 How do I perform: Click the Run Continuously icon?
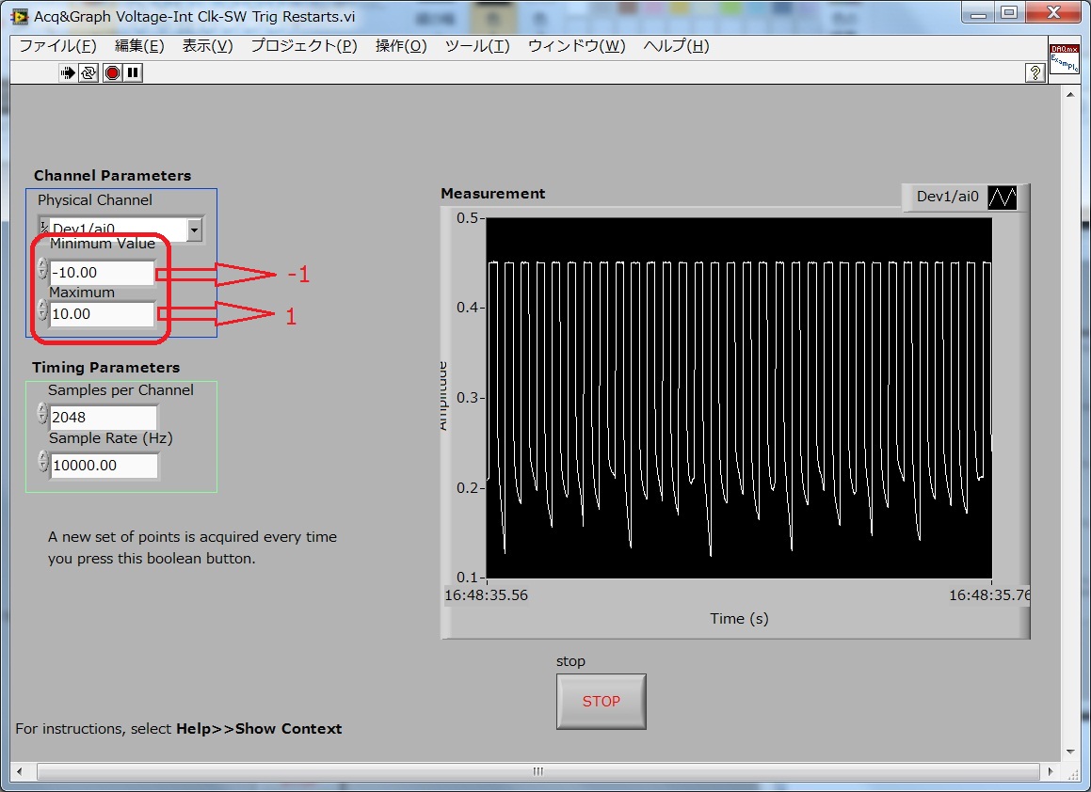89,72
